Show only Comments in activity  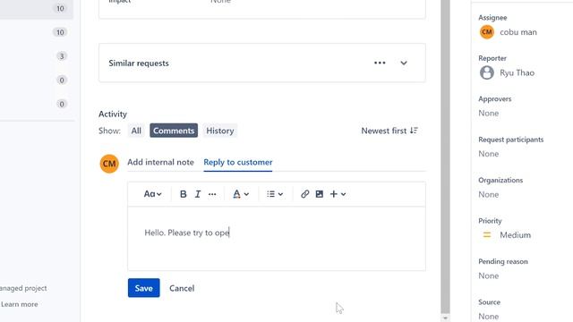(x=174, y=131)
